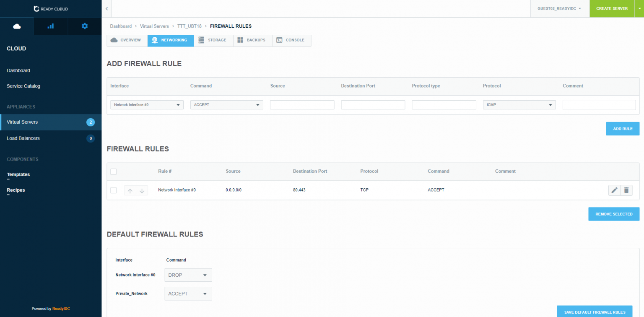Select all firewall rules checkbox in header
This screenshot has height=317, width=644.
(x=113, y=171)
